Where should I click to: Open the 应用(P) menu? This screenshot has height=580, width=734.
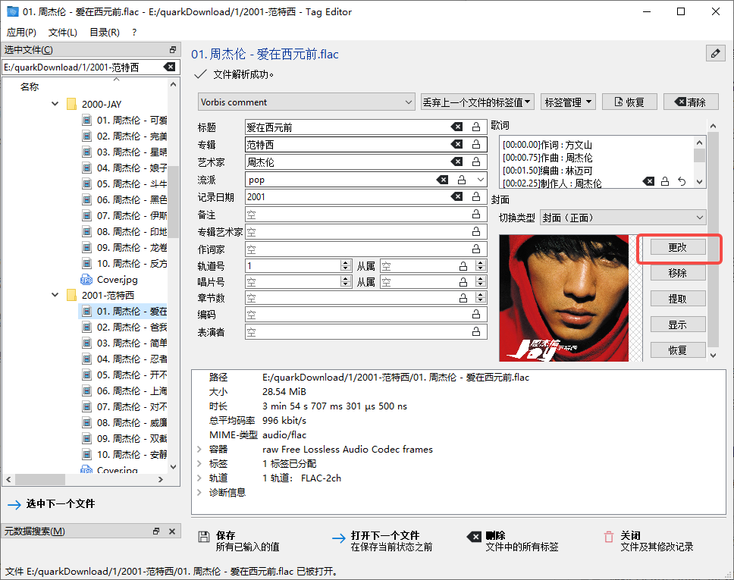21,33
